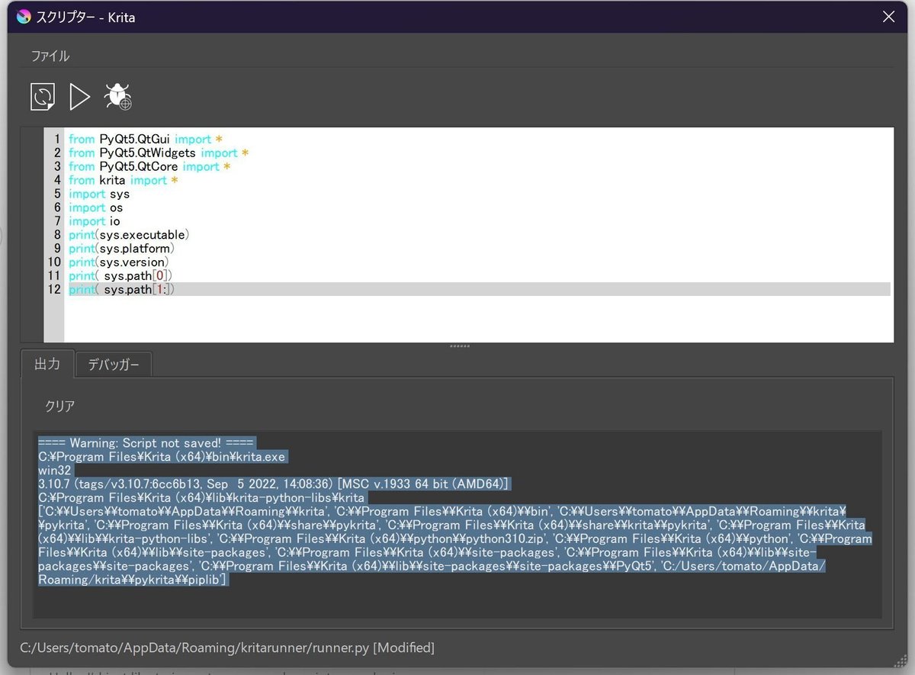The image size is (915, 675).
Task: Close the Scripter window
Action: [888, 17]
